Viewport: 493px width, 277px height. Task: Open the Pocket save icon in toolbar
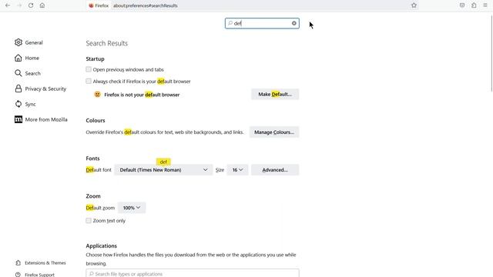click(x=462, y=5)
